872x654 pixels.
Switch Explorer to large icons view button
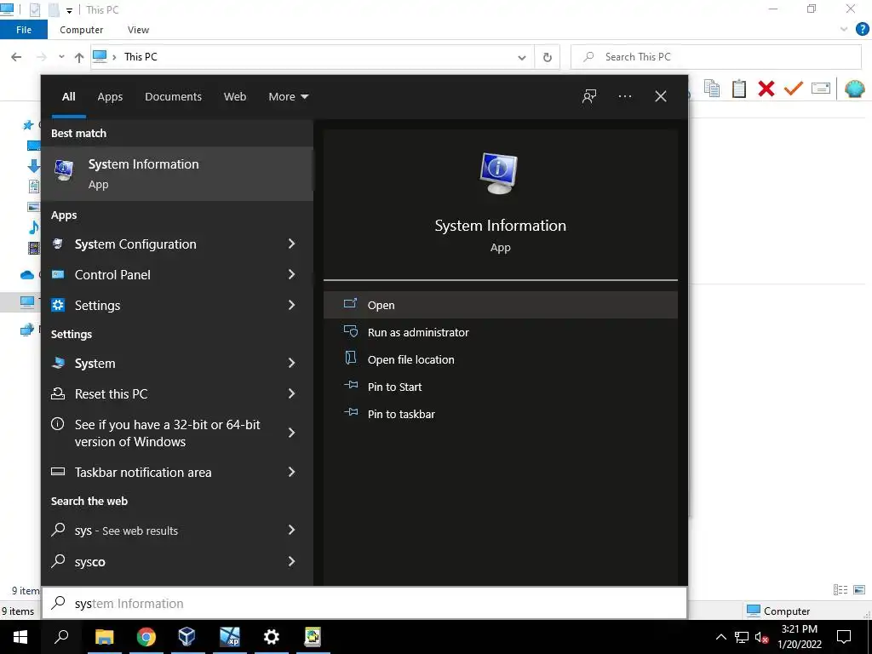[859, 589]
